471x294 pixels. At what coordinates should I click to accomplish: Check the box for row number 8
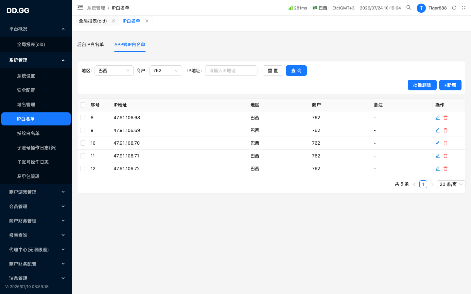coord(83,118)
